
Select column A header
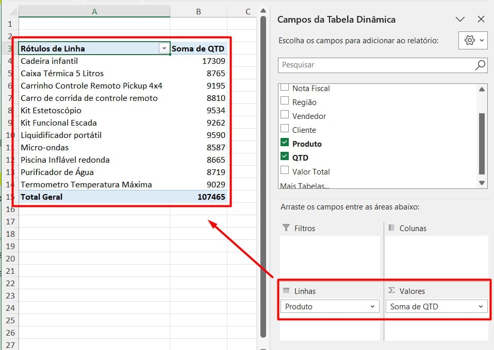tap(94, 12)
